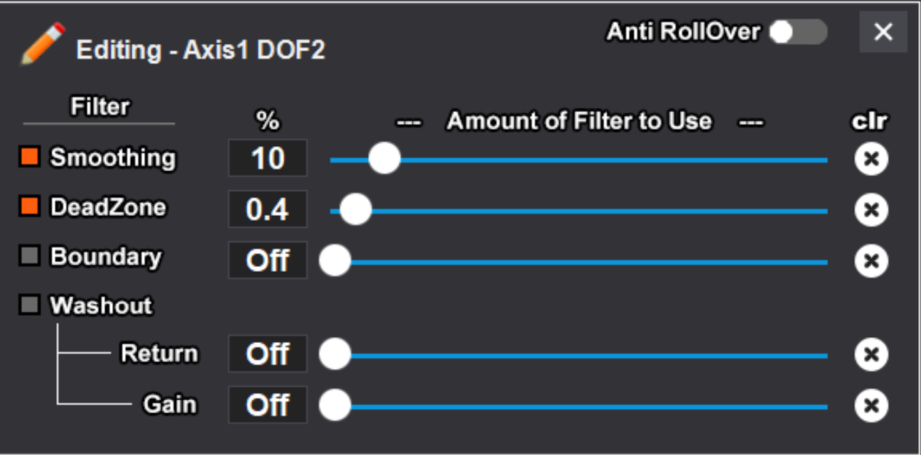921x455 pixels.
Task: Clear the Smoothing filter value
Action: [x=871, y=158]
